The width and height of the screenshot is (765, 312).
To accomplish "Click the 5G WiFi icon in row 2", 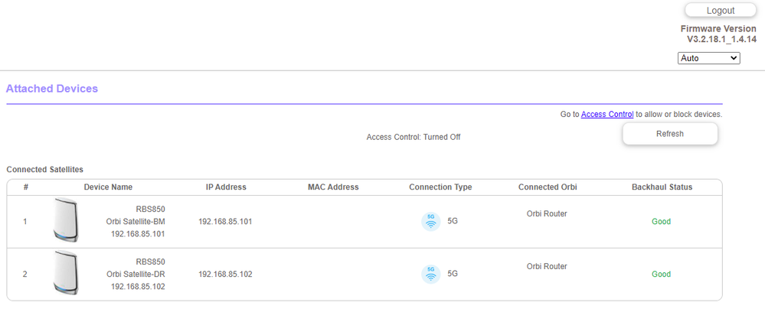I will (x=431, y=274).
